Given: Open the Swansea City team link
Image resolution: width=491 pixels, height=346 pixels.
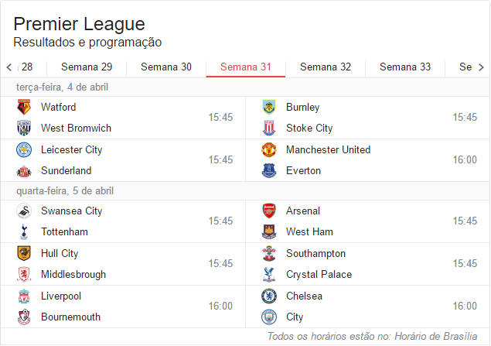Looking at the screenshot, I should pyautogui.click(x=72, y=211).
